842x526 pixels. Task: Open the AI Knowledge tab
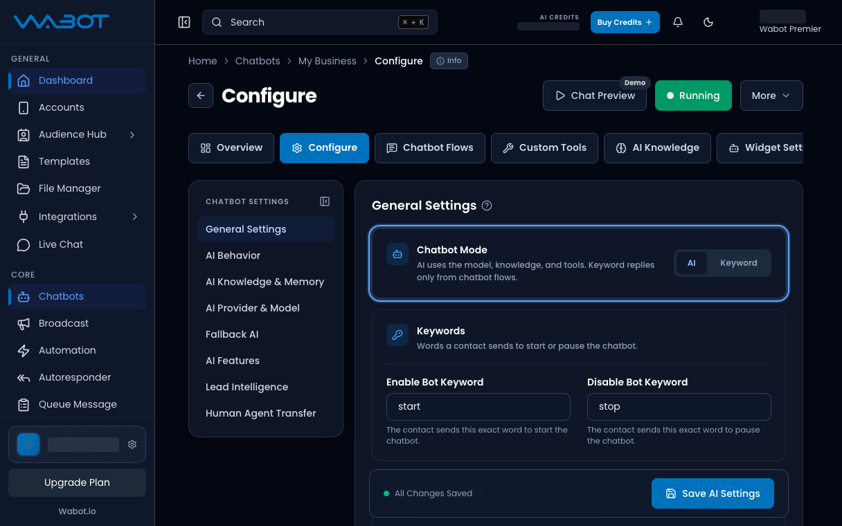(657, 148)
